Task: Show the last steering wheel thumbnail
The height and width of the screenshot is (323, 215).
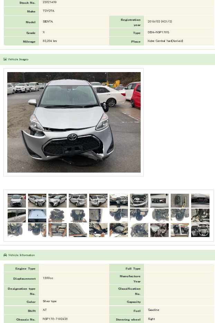Action: pos(200,230)
